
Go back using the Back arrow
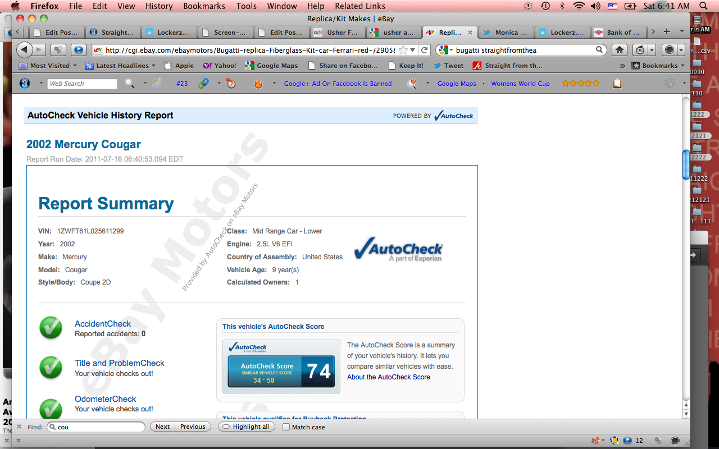click(24, 50)
